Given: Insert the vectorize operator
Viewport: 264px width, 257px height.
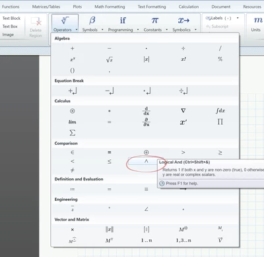Looking at the screenshot, I should point(220,240).
